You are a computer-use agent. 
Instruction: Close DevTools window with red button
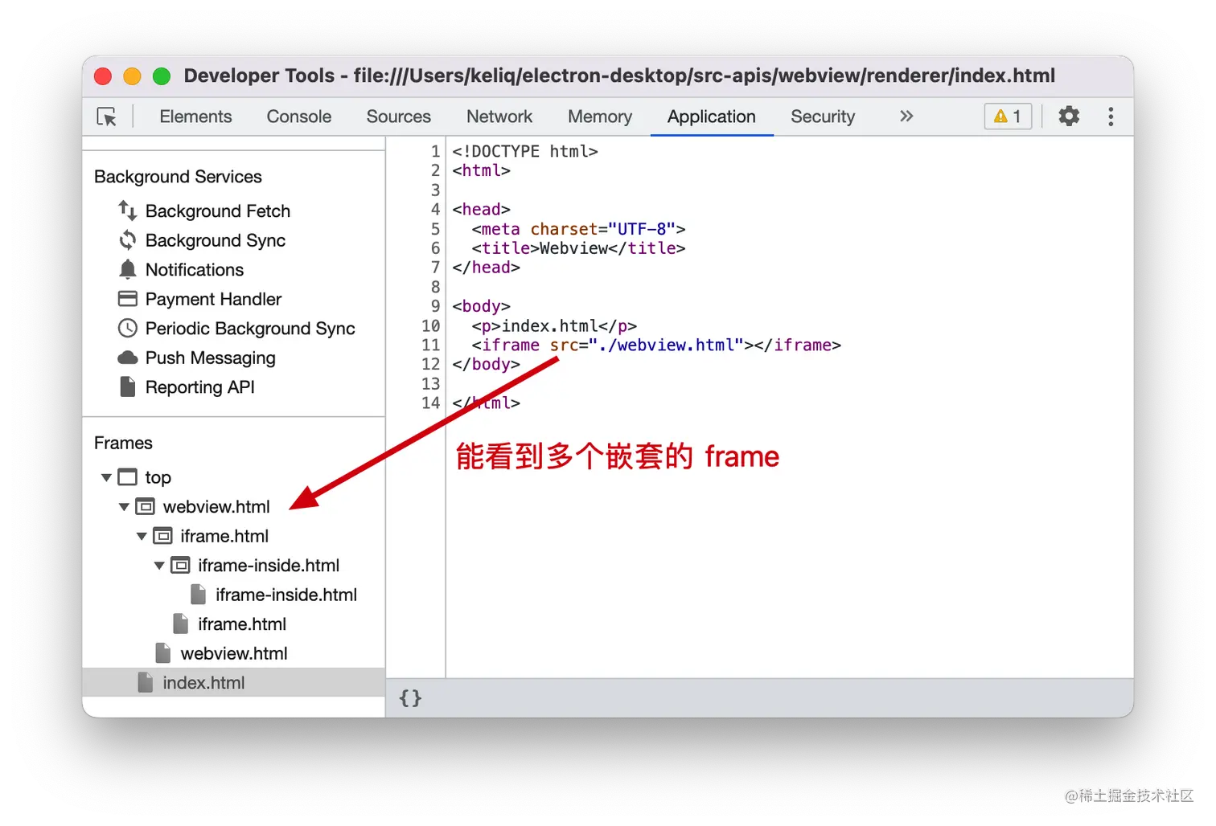tap(103, 76)
